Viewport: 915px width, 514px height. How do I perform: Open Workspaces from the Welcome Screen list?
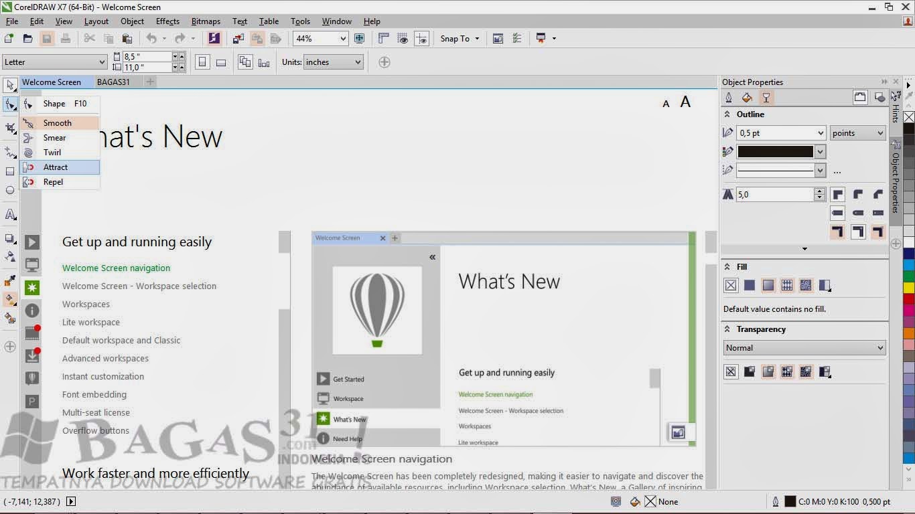click(86, 304)
